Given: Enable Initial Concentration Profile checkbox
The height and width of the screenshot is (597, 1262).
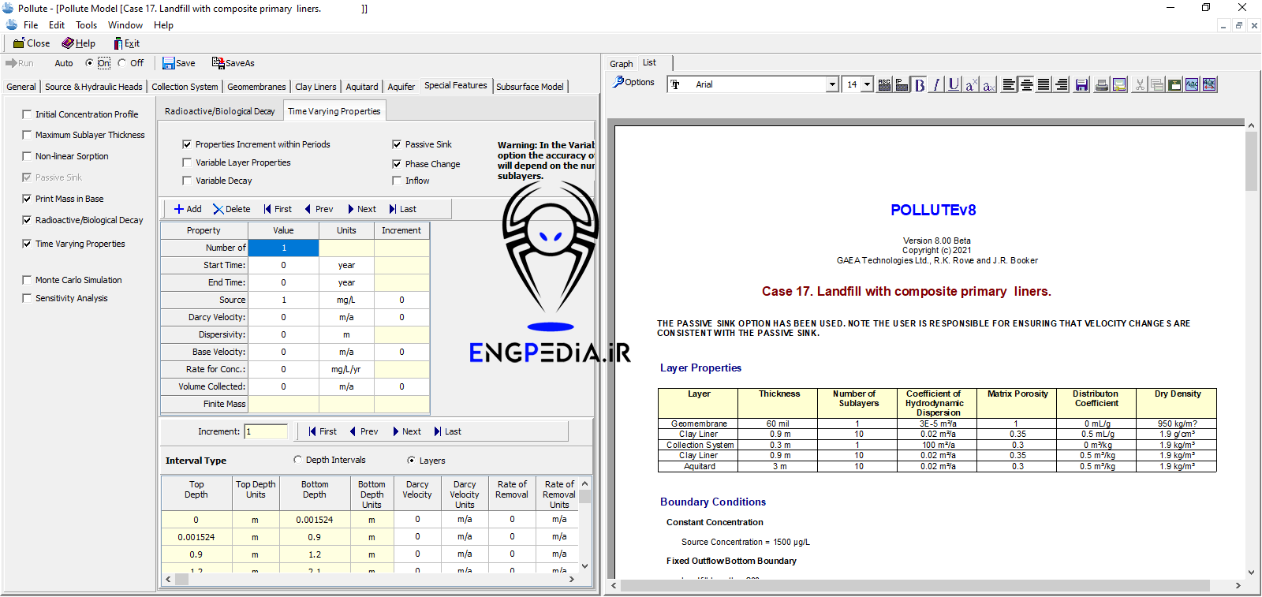Looking at the screenshot, I should point(27,114).
